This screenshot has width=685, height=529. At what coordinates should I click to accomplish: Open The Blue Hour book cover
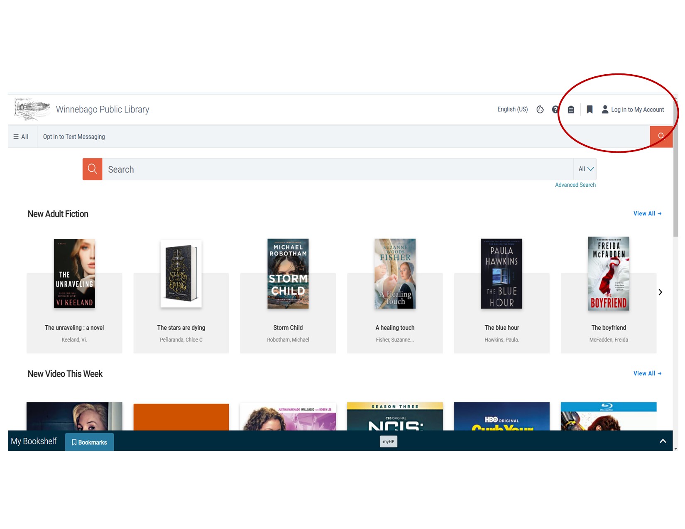click(502, 273)
